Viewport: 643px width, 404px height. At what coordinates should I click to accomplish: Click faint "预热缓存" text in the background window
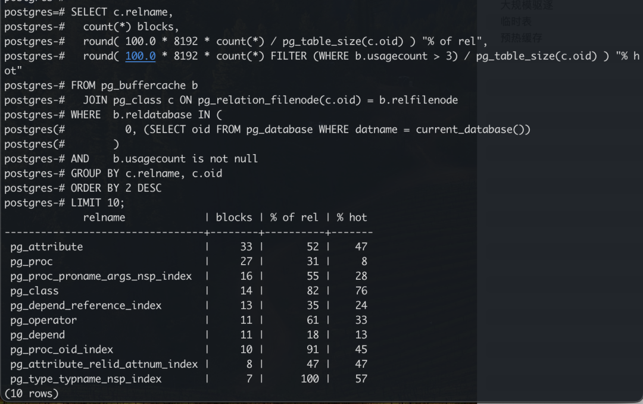click(x=521, y=38)
